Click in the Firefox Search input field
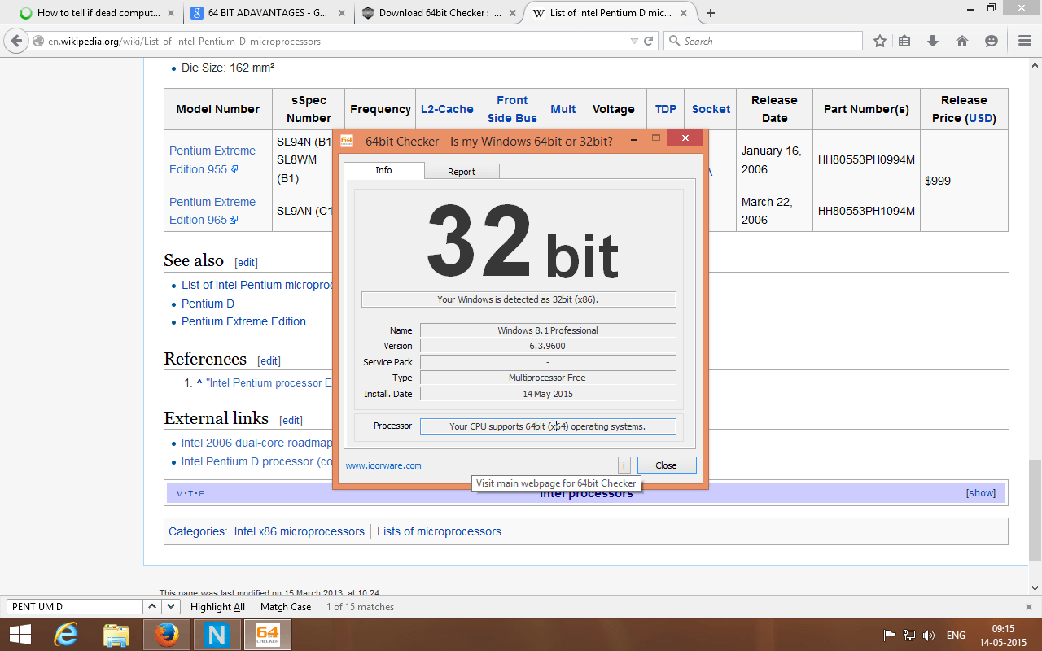The image size is (1042, 651). 769,42
